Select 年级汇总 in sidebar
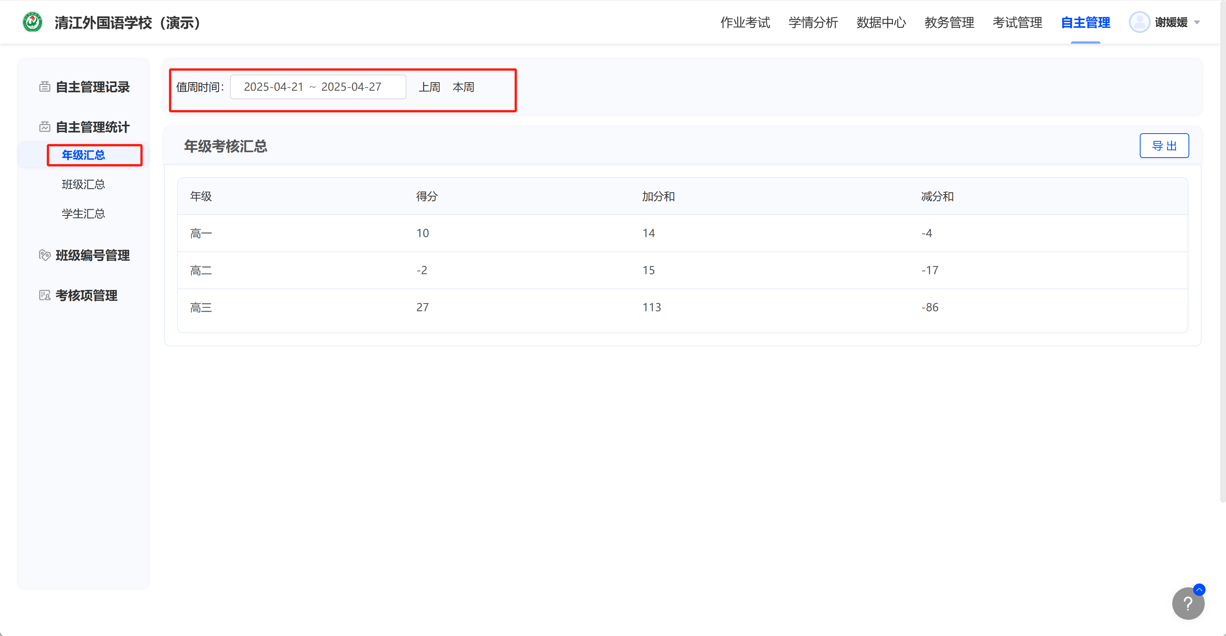Screen dimensions: 1226x636 pos(83,155)
